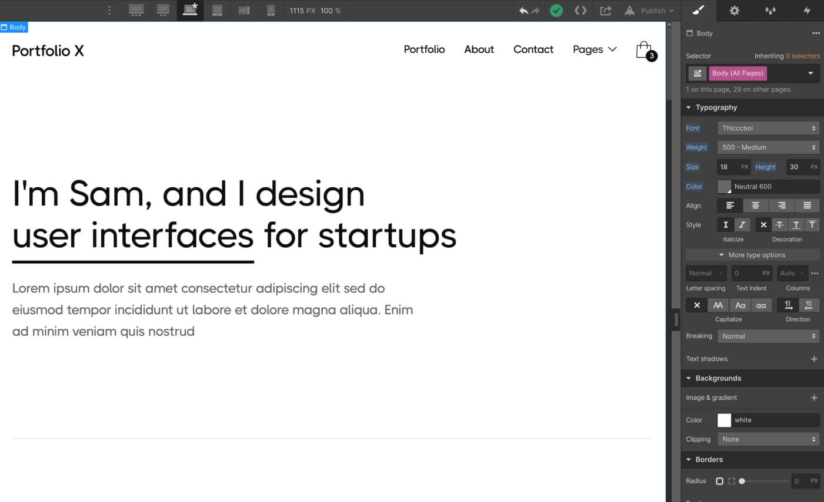The height and width of the screenshot is (502, 824).
Task: Set text alignment to center
Action: (756, 205)
